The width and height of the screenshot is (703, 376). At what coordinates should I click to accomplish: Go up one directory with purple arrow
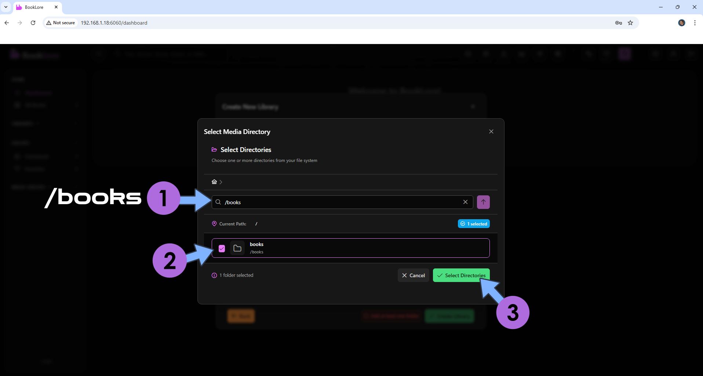tap(483, 202)
